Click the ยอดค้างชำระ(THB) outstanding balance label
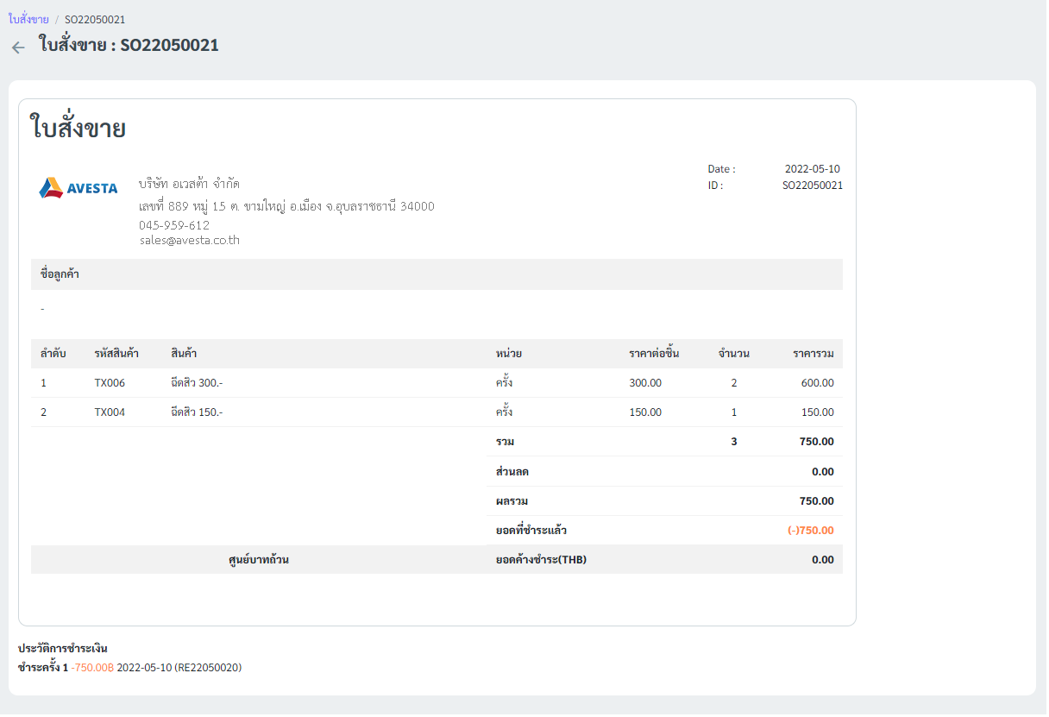 [541, 560]
